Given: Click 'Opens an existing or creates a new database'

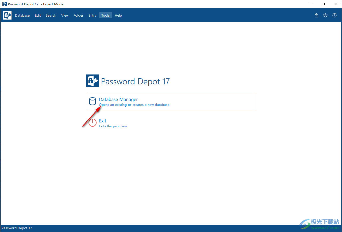Looking at the screenshot, I should click(134, 105).
